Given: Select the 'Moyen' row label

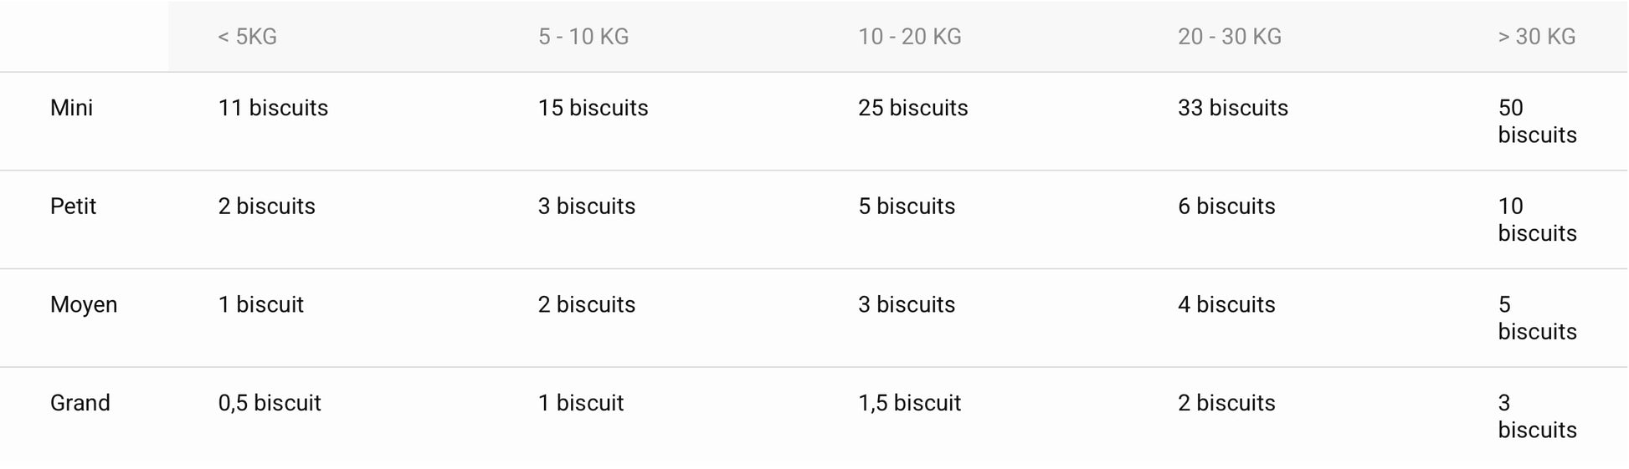Looking at the screenshot, I should (x=84, y=304).
